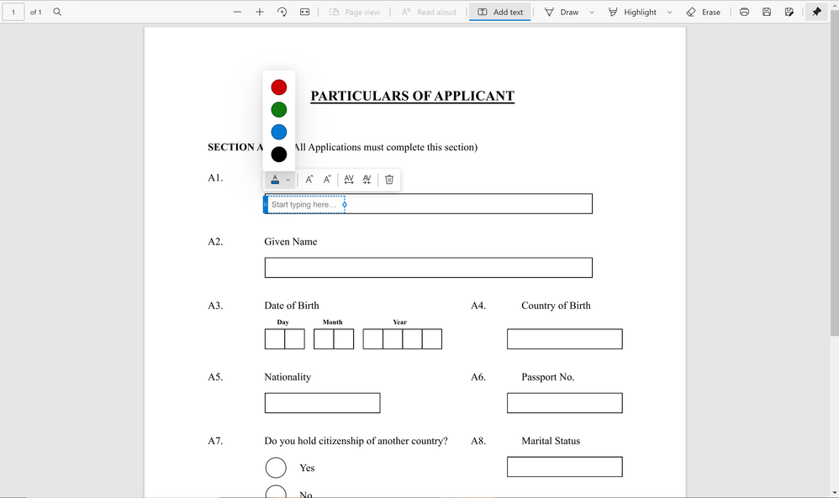The height and width of the screenshot is (498, 839).
Task: Click the text color dropdown button
Action: point(281,180)
